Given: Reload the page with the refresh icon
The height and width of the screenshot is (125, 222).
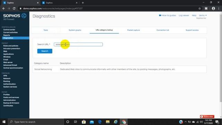Looking at the screenshot, I should pyautogui.click(x=14, y=8).
